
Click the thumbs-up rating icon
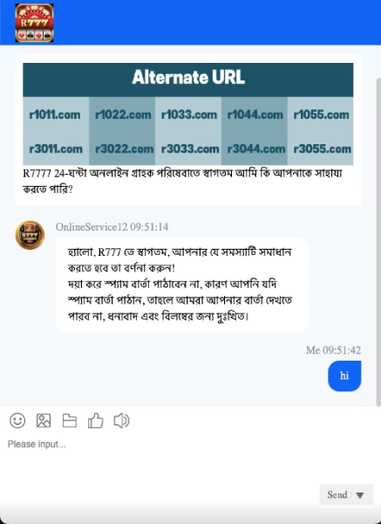click(x=95, y=420)
